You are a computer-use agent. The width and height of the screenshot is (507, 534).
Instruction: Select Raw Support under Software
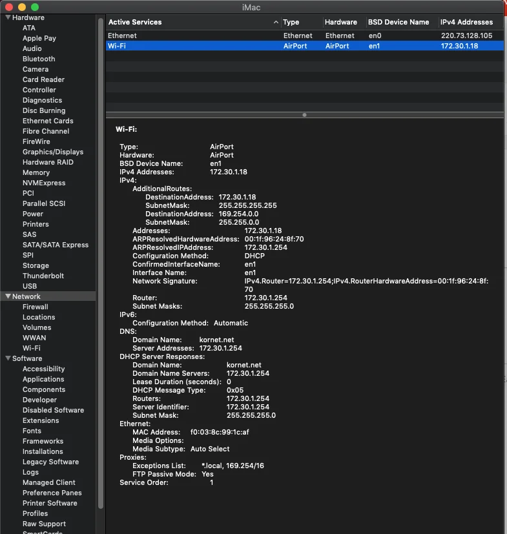[45, 524]
